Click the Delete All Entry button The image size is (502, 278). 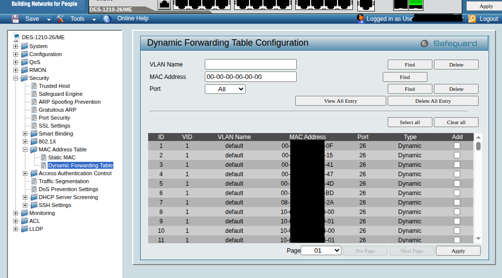pos(433,101)
